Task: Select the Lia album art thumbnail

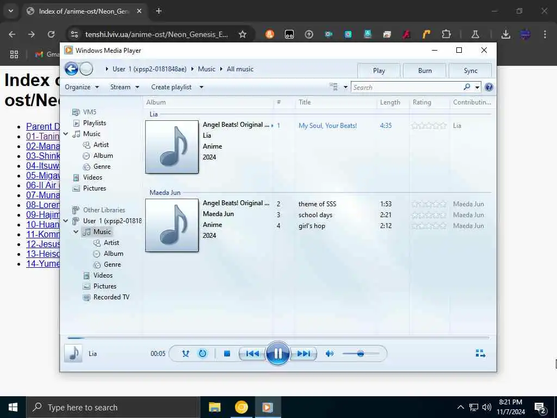Action: [x=172, y=147]
